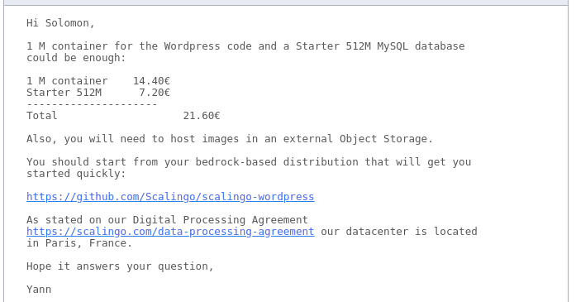Click the 'Digital Processing Agreement' text
The image size is (576, 302).
[220, 220]
